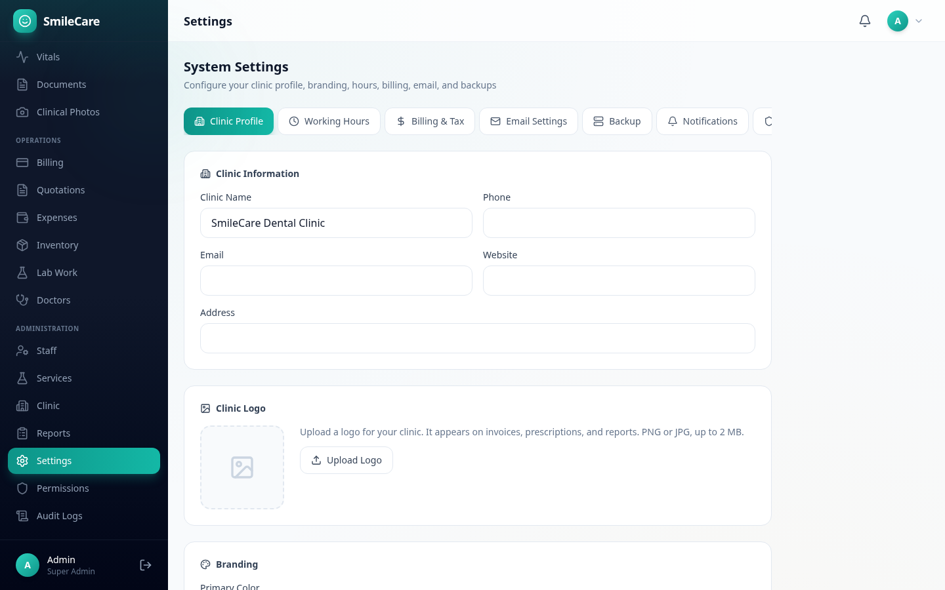Go to Services in sidebar

(84, 378)
